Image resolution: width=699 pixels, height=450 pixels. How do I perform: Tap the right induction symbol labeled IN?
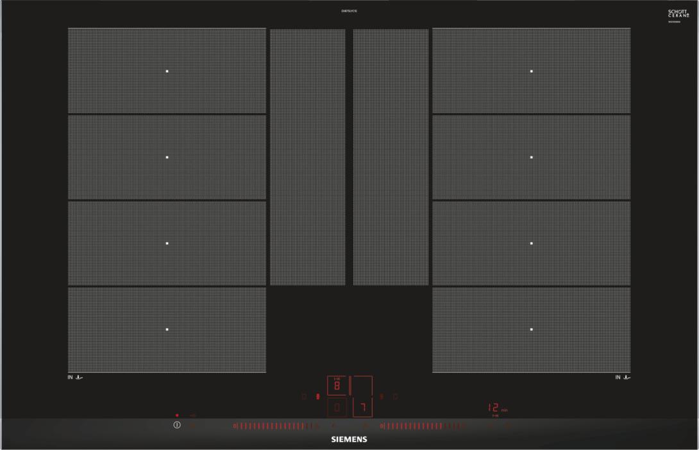point(622,378)
